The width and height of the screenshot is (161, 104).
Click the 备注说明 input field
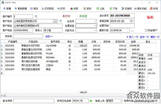pos(34,101)
